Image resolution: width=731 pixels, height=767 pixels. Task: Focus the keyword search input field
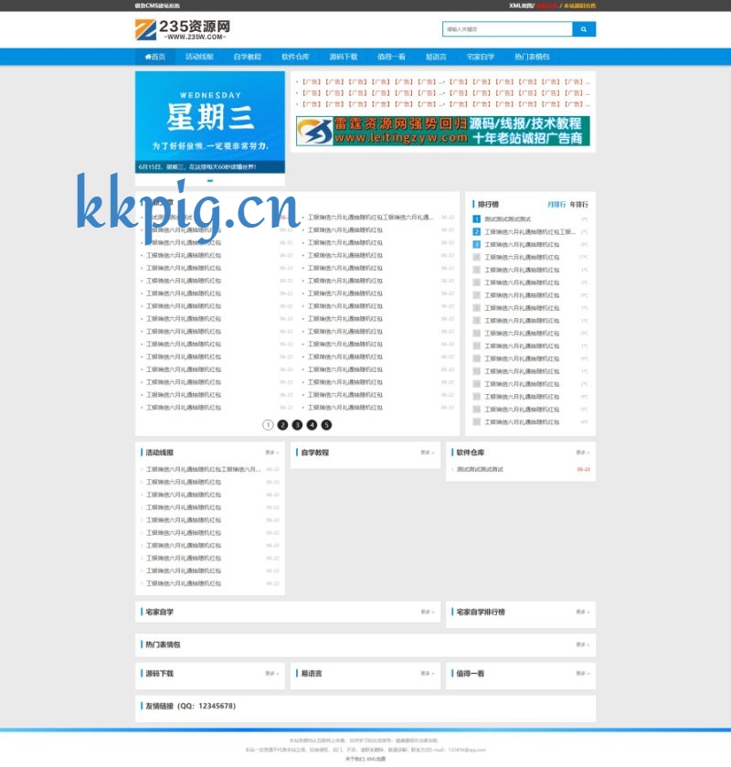[x=507, y=29]
